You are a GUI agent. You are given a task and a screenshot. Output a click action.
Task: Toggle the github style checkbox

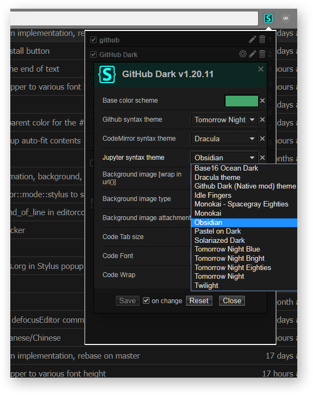pos(93,40)
